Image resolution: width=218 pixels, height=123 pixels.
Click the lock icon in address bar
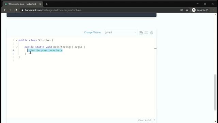tap(22, 10)
